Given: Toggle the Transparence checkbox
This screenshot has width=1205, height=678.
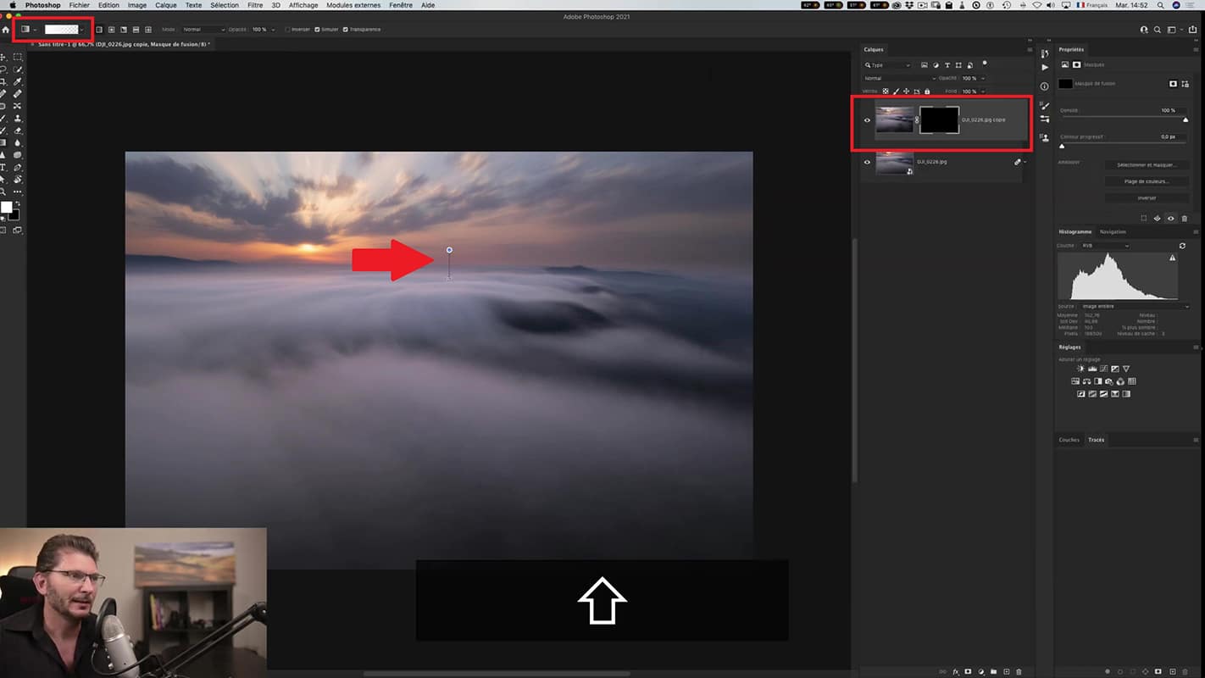Looking at the screenshot, I should pos(346,30).
